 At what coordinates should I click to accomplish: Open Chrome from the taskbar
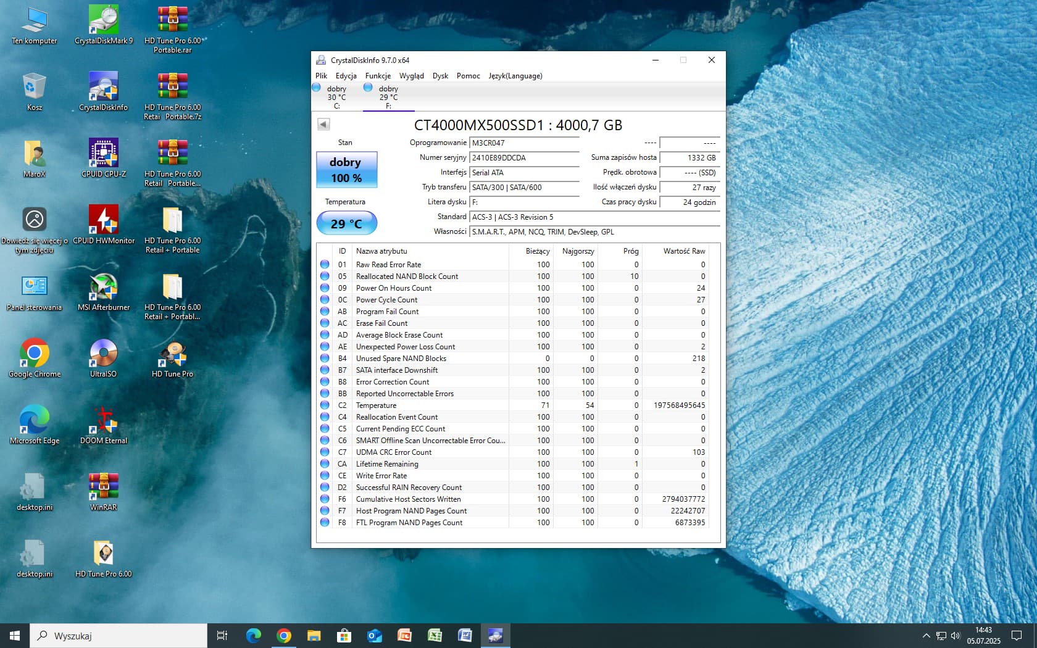pyautogui.click(x=284, y=636)
